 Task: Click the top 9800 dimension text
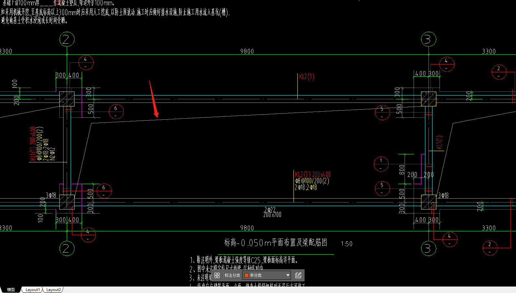(x=247, y=51)
